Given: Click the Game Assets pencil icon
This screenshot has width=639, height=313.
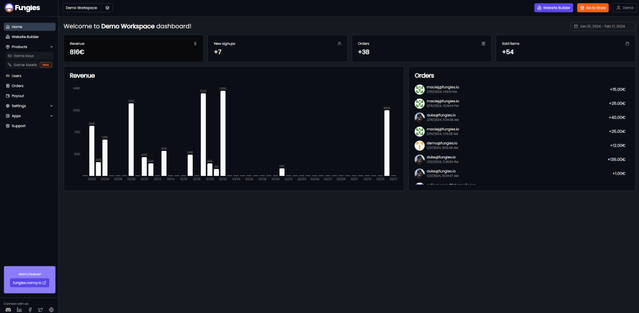Looking at the screenshot, I should coord(10,65).
